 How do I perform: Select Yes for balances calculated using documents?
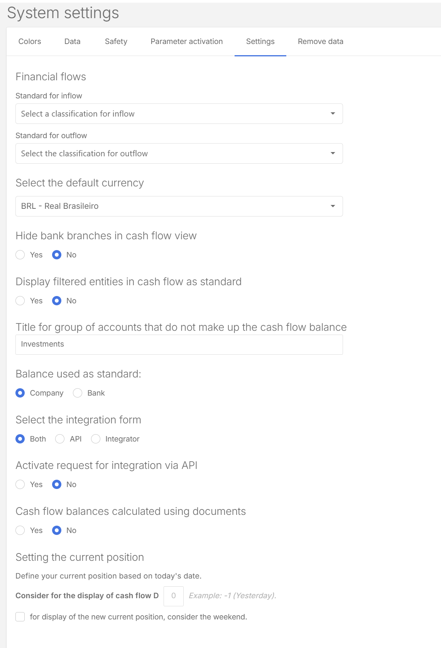point(20,530)
